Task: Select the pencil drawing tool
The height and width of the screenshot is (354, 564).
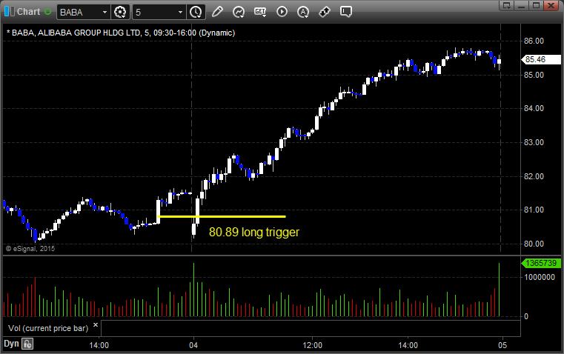Action: coord(217,12)
